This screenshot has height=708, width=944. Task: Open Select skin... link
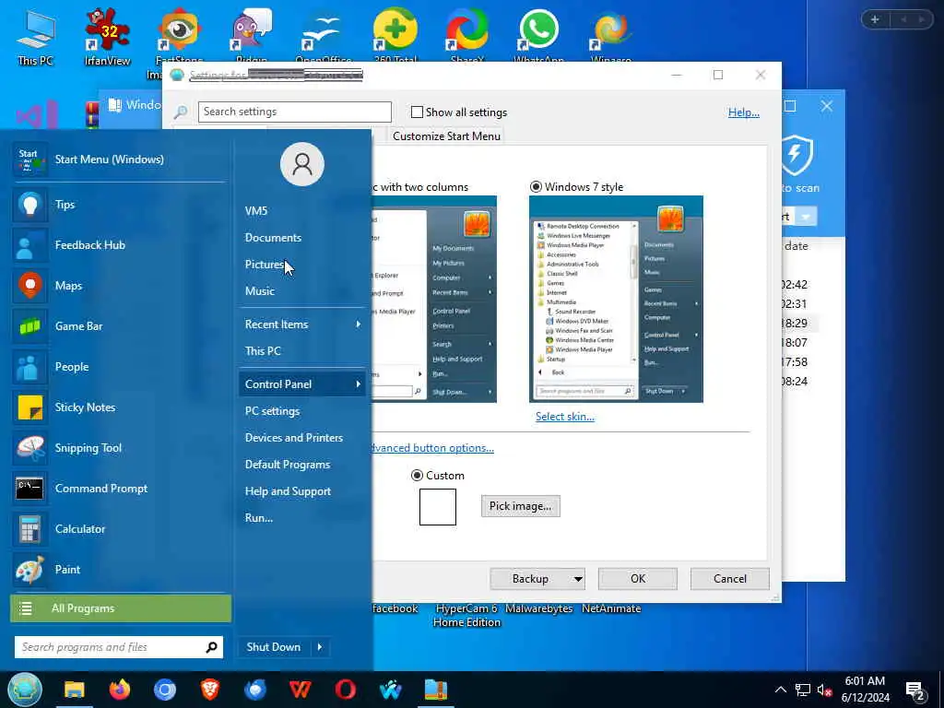tap(565, 417)
